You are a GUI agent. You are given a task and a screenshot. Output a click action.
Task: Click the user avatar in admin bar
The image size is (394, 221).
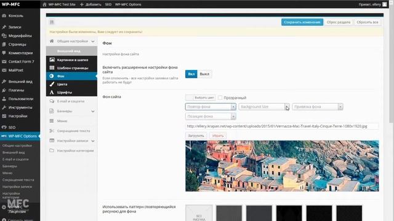point(384,4)
